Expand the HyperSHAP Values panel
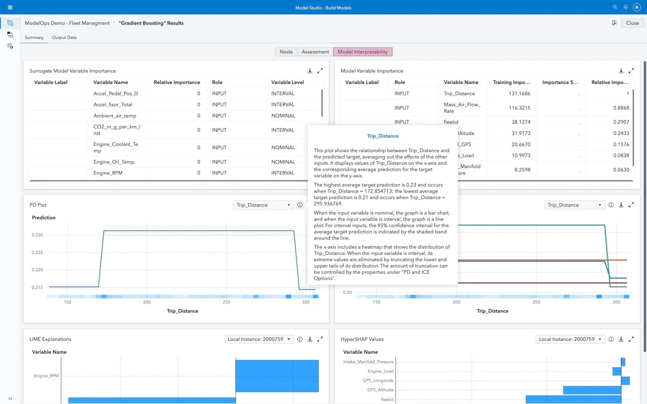 [631, 339]
